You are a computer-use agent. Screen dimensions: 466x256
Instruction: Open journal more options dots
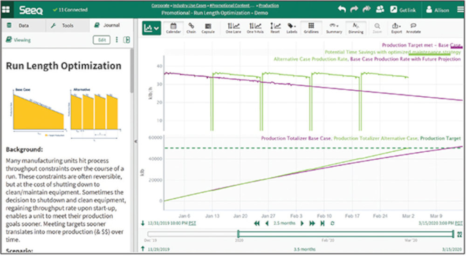tap(116, 40)
